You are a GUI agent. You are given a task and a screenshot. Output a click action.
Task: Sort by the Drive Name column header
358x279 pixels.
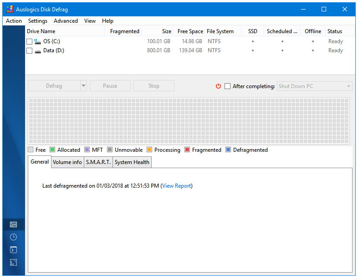click(x=65, y=31)
